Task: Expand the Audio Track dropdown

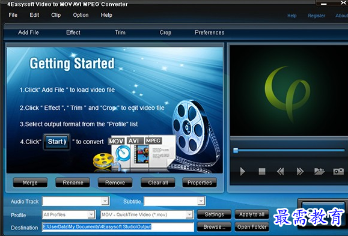Action: pos(105,201)
